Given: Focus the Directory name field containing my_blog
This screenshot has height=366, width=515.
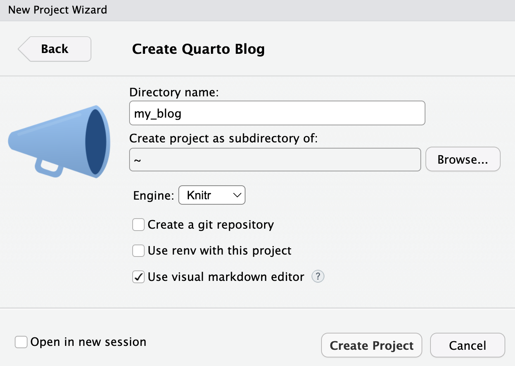Looking at the screenshot, I should (277, 113).
